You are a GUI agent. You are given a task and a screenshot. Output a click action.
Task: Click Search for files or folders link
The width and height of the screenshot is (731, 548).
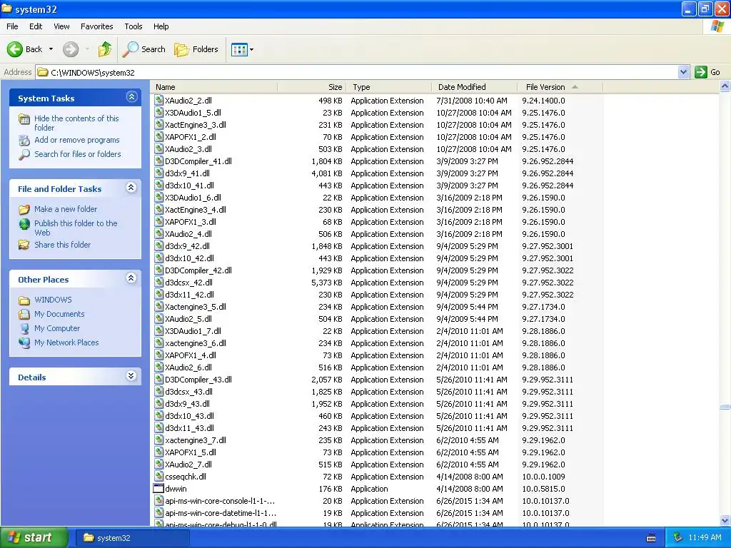point(77,154)
